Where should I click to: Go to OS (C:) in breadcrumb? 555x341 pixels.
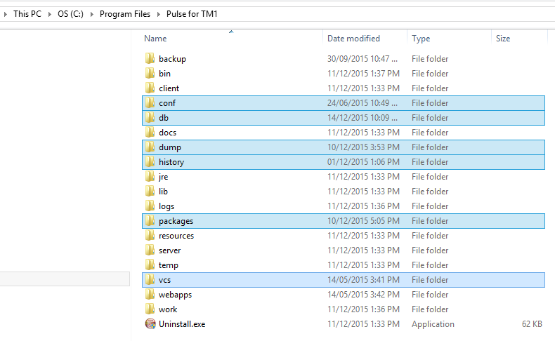(71, 14)
